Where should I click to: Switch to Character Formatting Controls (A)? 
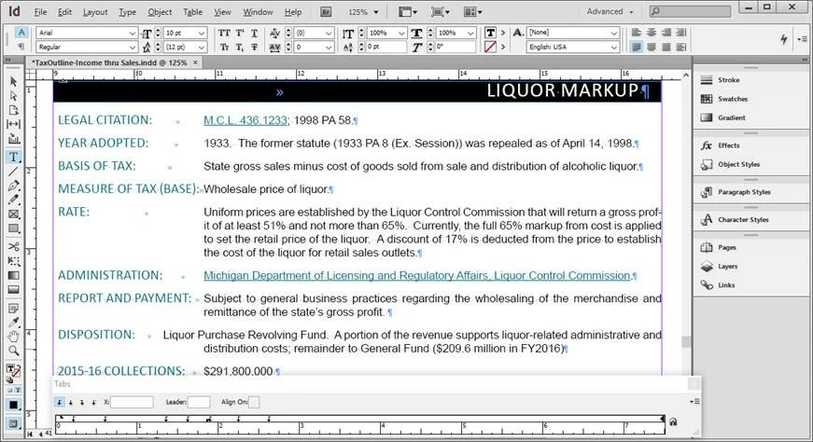21,32
